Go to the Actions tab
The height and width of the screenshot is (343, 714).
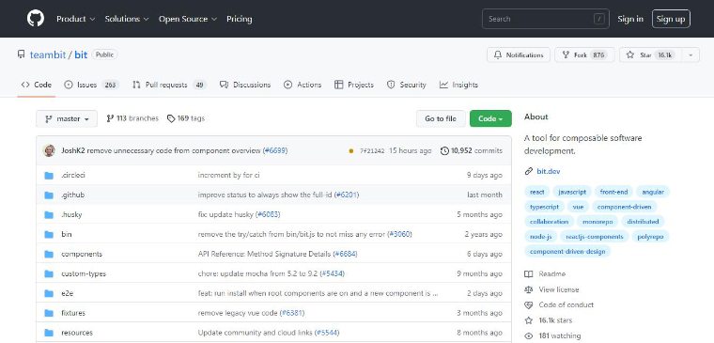tap(303, 85)
